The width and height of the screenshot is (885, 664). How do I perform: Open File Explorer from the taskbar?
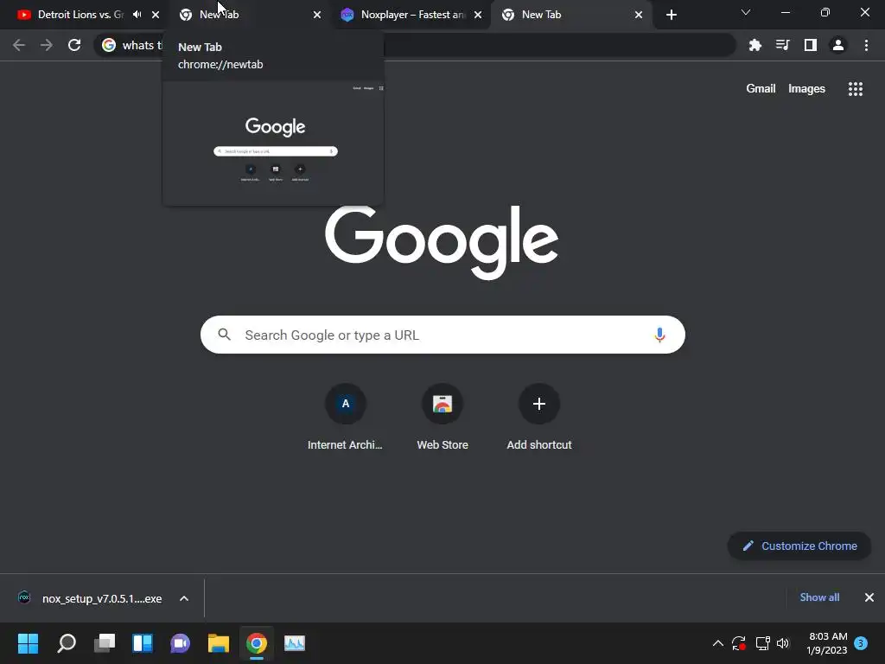(x=219, y=643)
